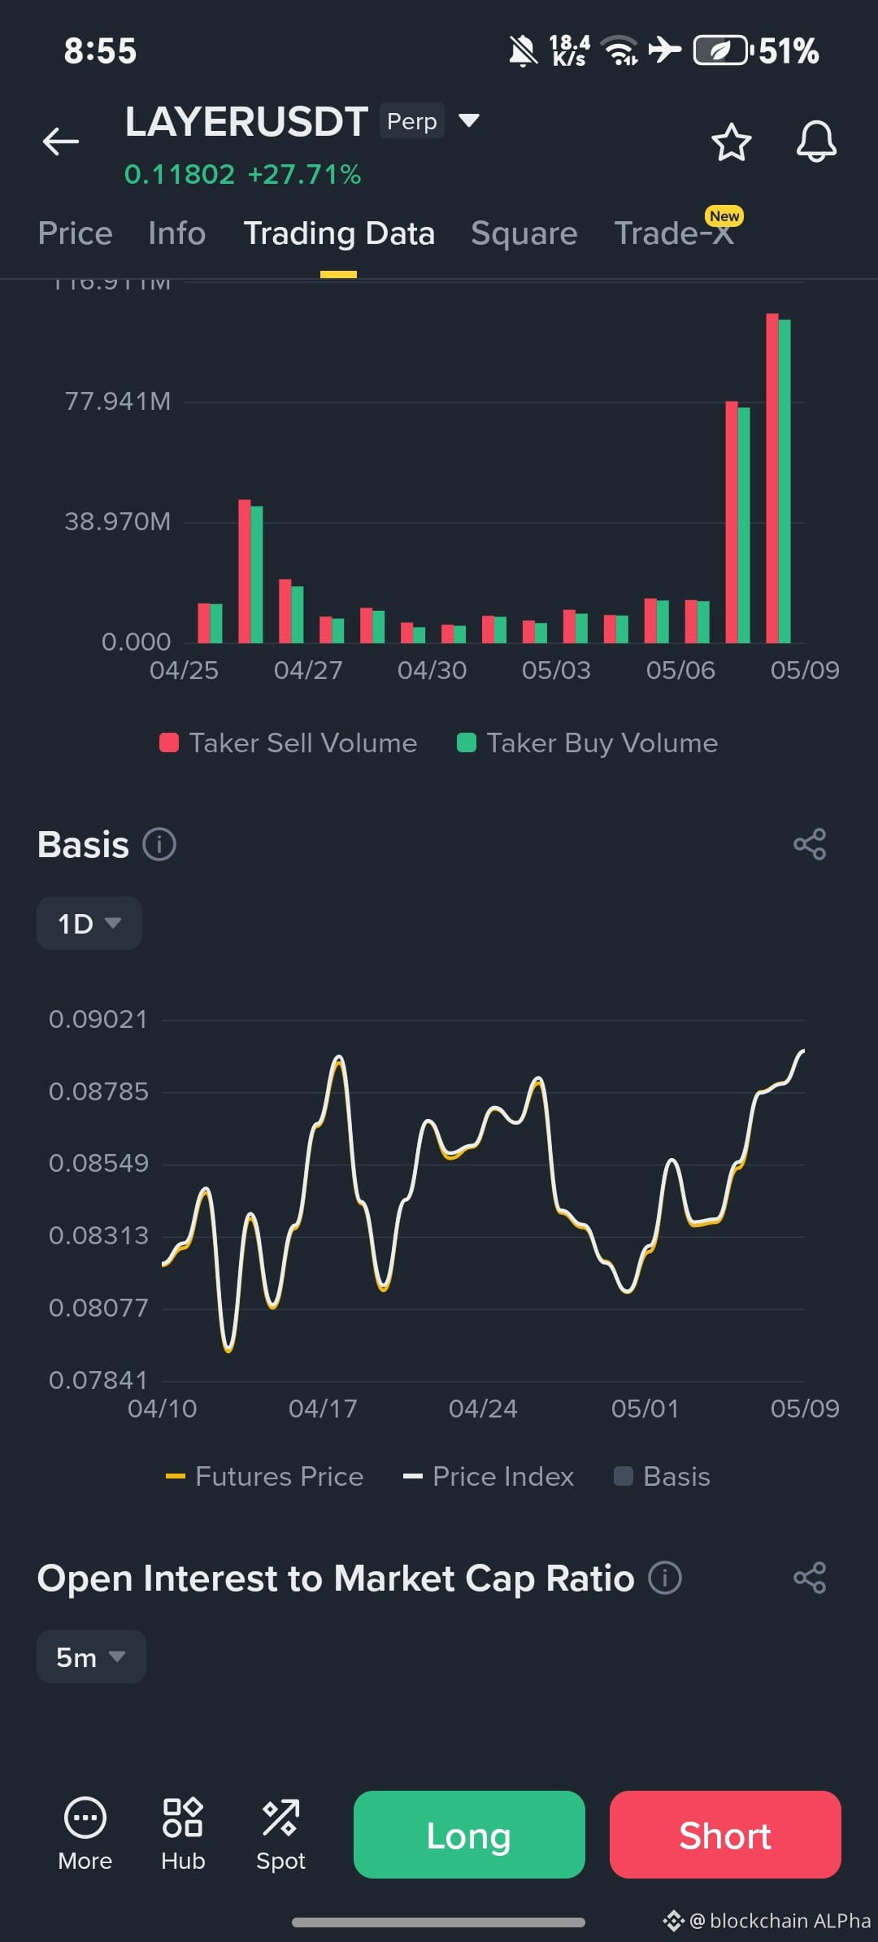Tap the red Short button
Screen dimensions: 878x1942
point(725,1835)
